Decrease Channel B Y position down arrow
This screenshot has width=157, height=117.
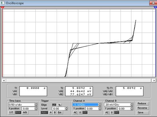pos(132,110)
